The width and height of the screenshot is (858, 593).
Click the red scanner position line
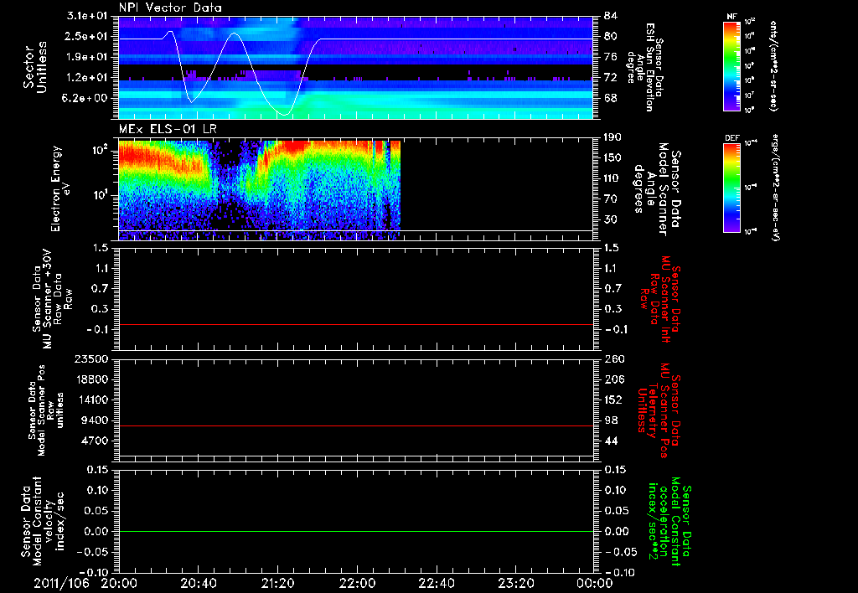tap(356, 426)
